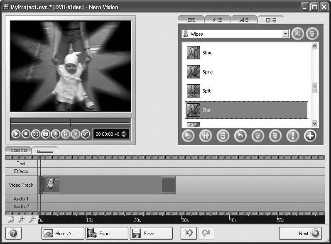Switch to the storyboard view tab
The height and width of the screenshot is (244, 331).
(18, 151)
